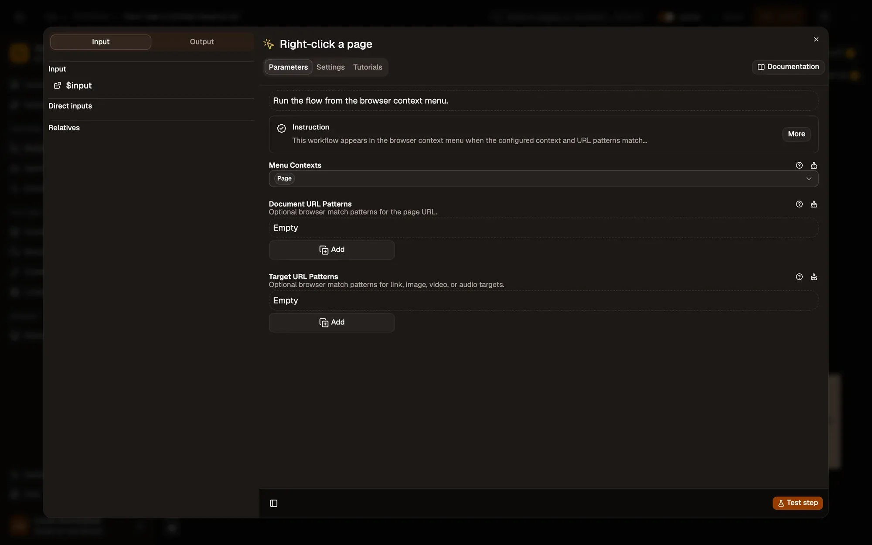Click the Instruction checkmark icon
Screen dimensions: 872x545
coord(282,128)
